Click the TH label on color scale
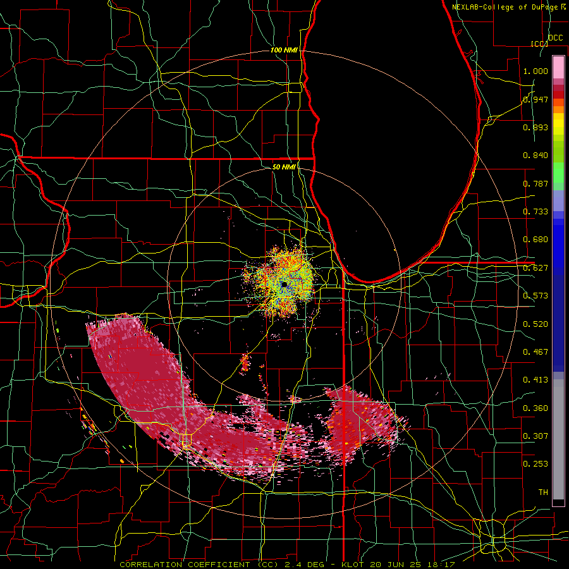 point(543,493)
